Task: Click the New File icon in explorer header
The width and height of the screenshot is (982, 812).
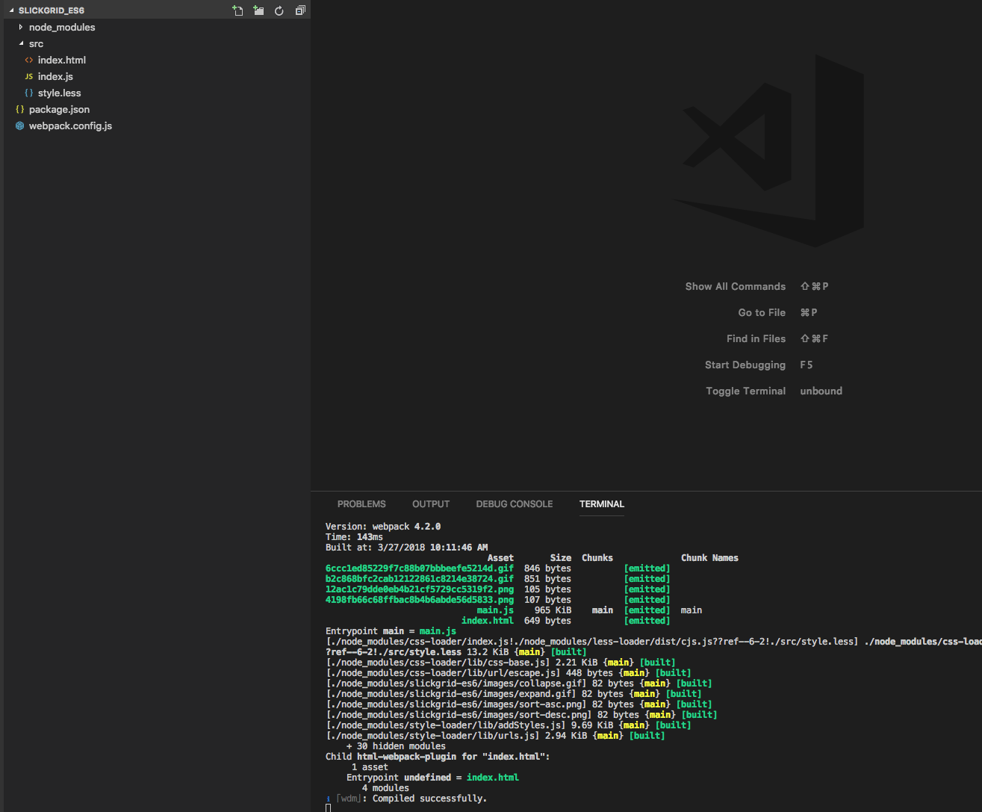Action: (237, 10)
